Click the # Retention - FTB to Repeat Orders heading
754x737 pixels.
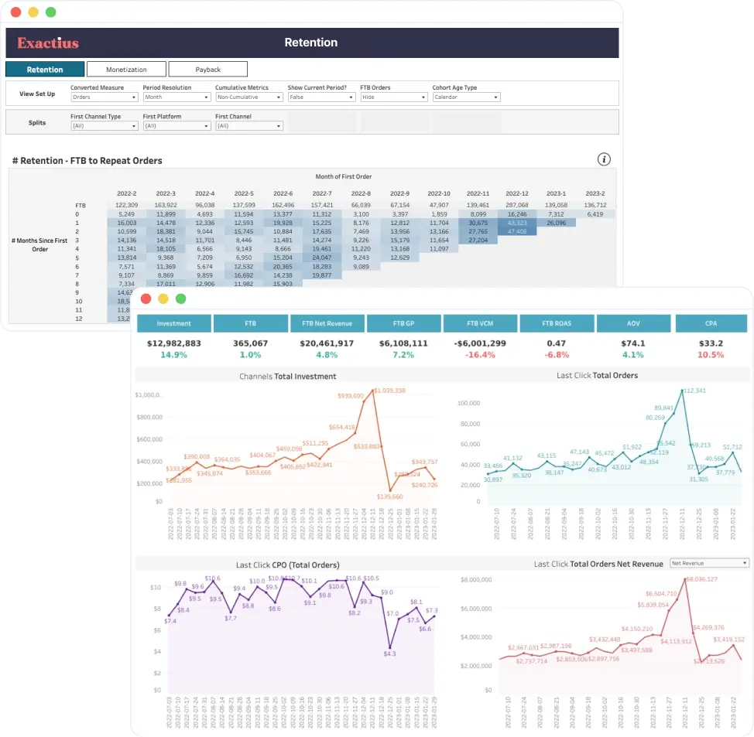(x=87, y=160)
